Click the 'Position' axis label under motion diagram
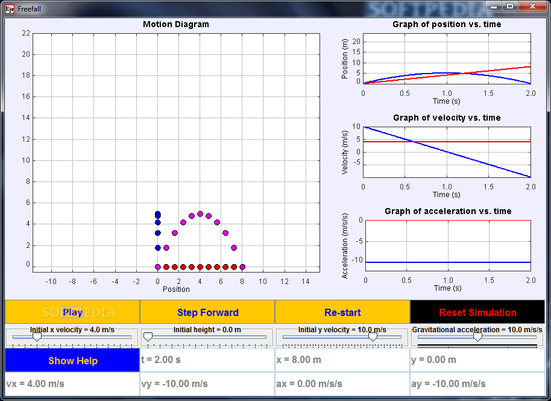Image resolution: width=551 pixels, height=401 pixels. (176, 289)
